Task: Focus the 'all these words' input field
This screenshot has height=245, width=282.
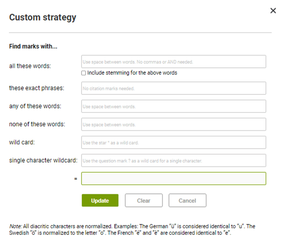Action: [174, 62]
